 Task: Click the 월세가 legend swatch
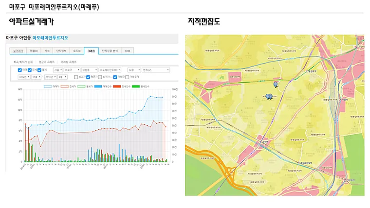[x=81, y=87]
